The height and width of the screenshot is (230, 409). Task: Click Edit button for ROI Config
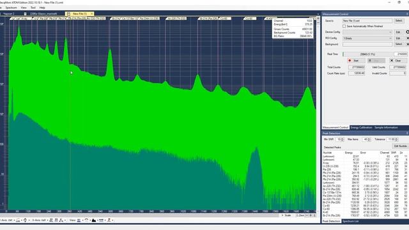[x=398, y=38]
